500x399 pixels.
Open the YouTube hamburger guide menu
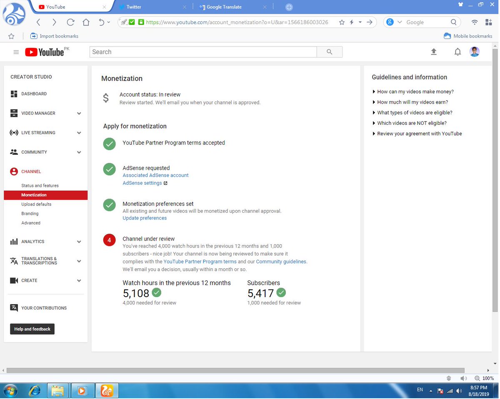[16, 52]
